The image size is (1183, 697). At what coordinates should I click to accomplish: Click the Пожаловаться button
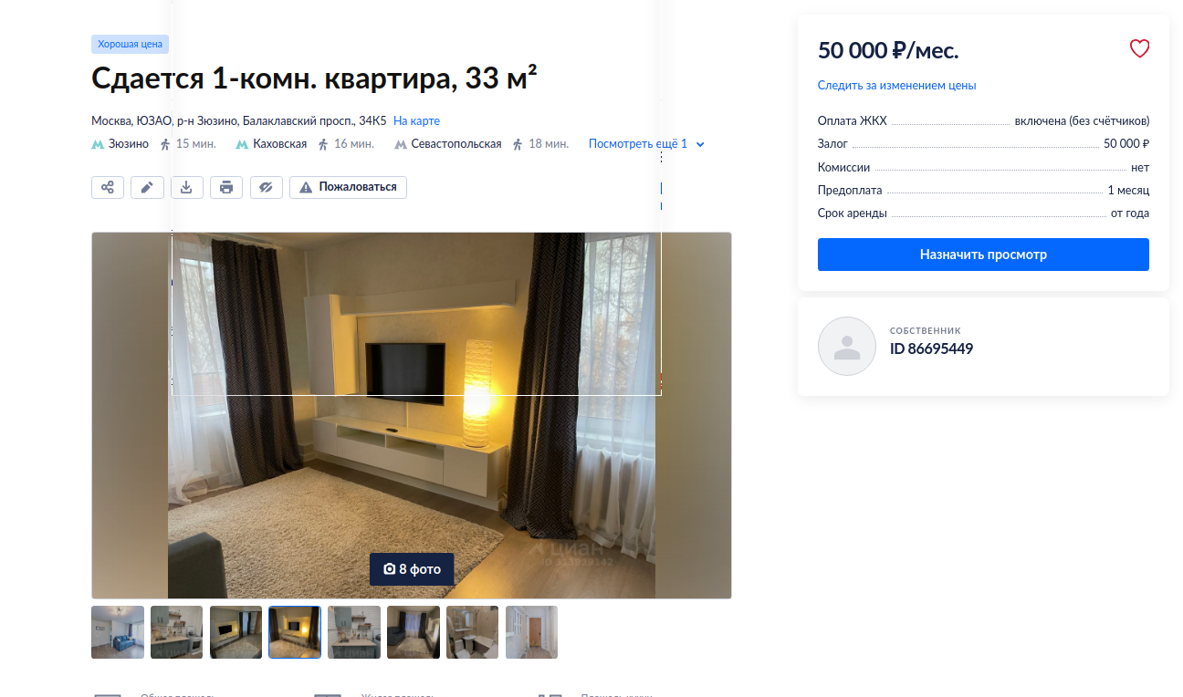tap(348, 187)
